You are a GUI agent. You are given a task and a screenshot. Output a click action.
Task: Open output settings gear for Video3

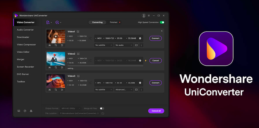140,83
